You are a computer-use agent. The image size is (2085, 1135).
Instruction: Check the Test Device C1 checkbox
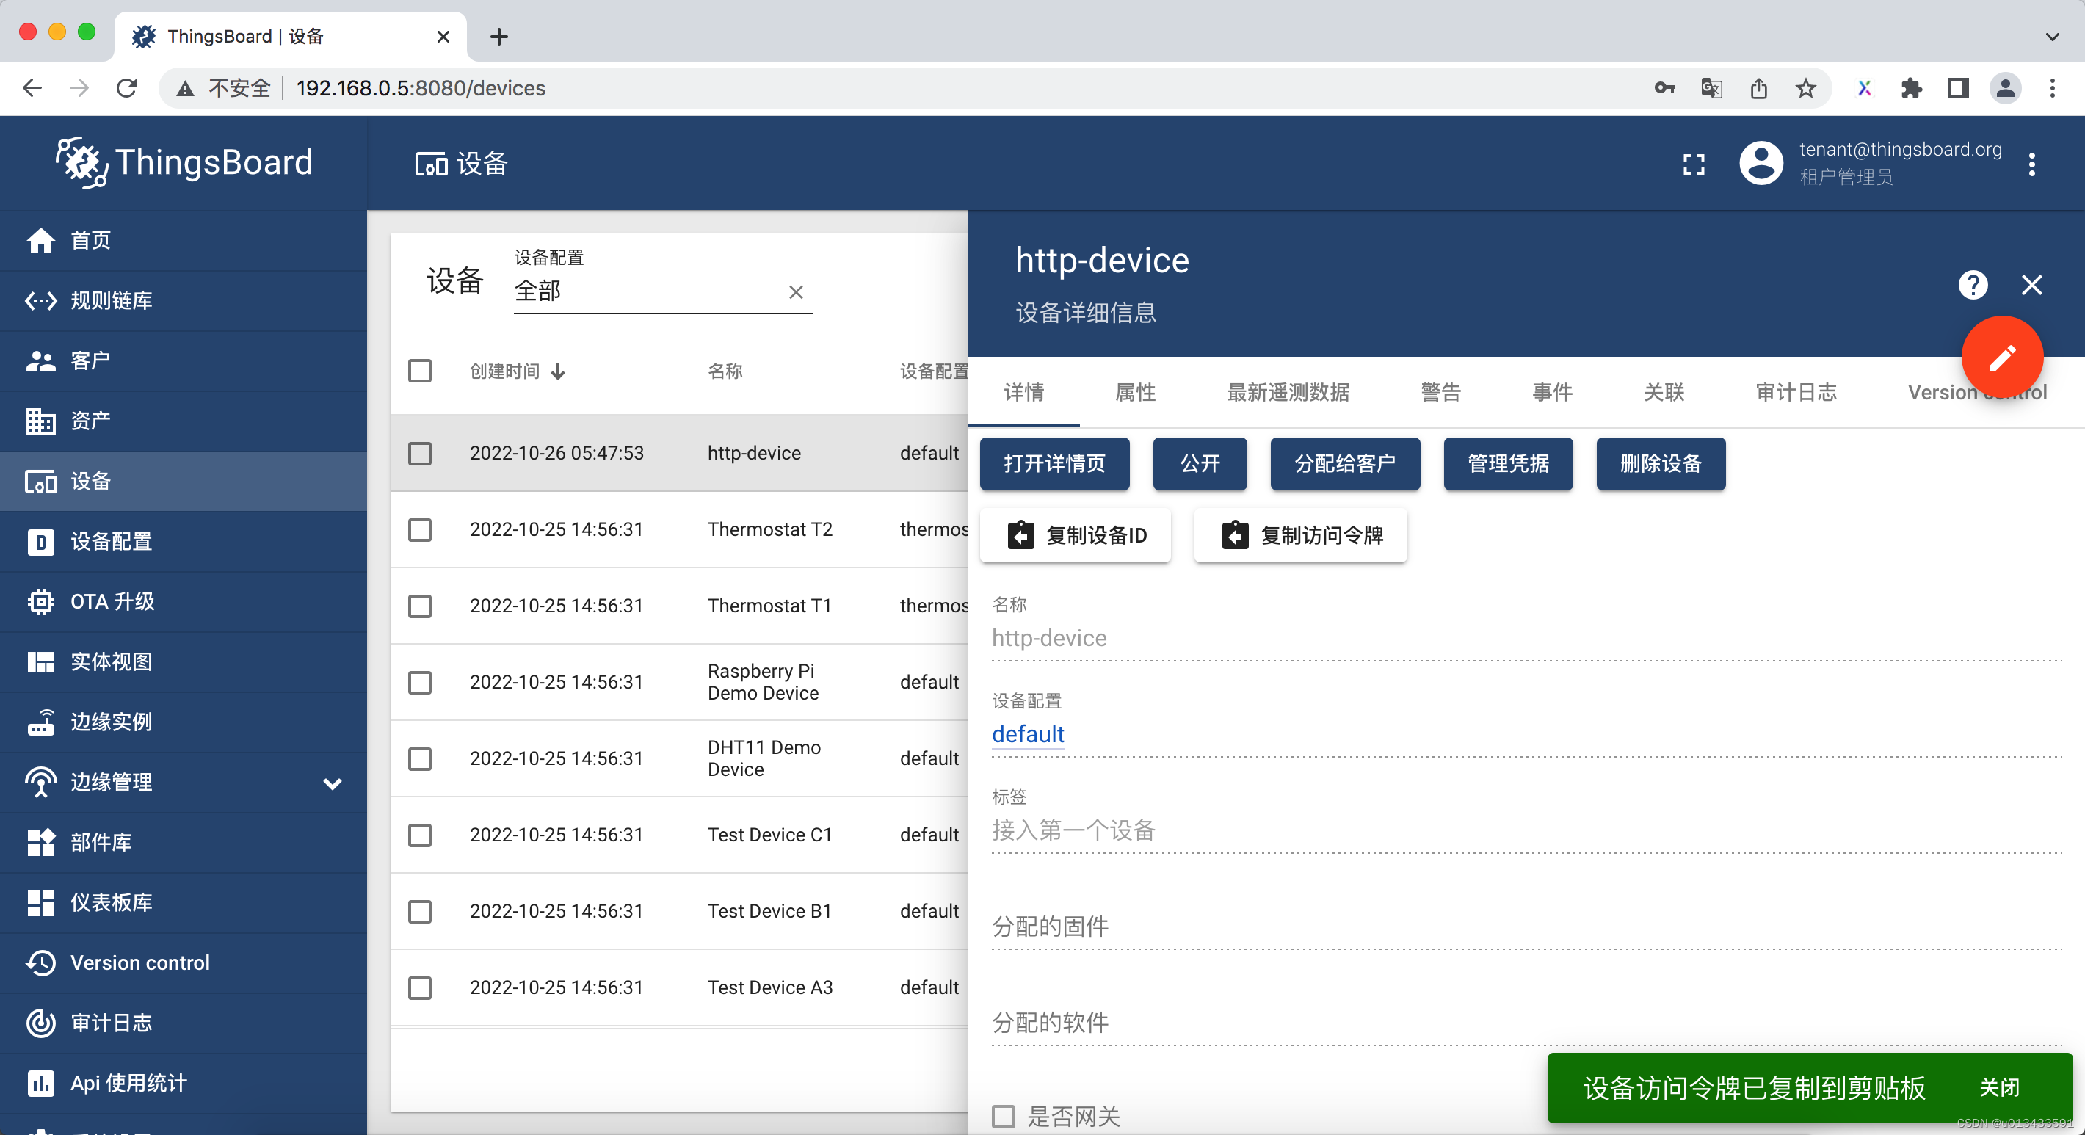coord(419,835)
